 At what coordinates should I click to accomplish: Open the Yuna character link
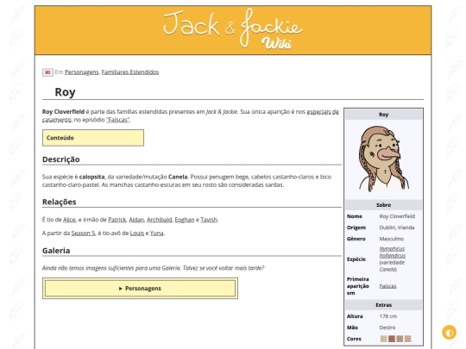click(156, 234)
